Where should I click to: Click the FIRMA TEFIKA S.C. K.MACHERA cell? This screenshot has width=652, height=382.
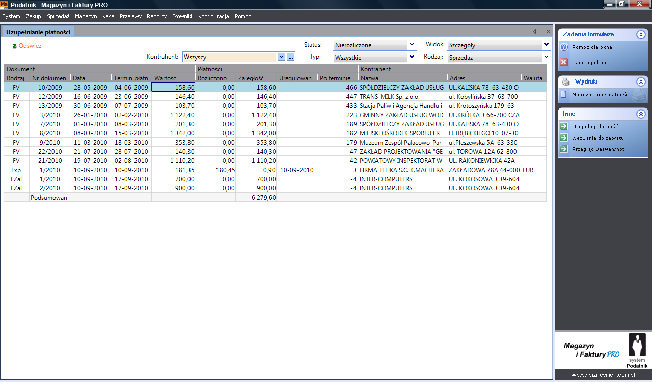pyautogui.click(x=402, y=170)
